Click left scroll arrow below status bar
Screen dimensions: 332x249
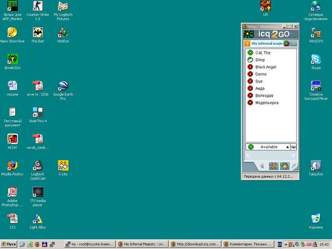248,156
